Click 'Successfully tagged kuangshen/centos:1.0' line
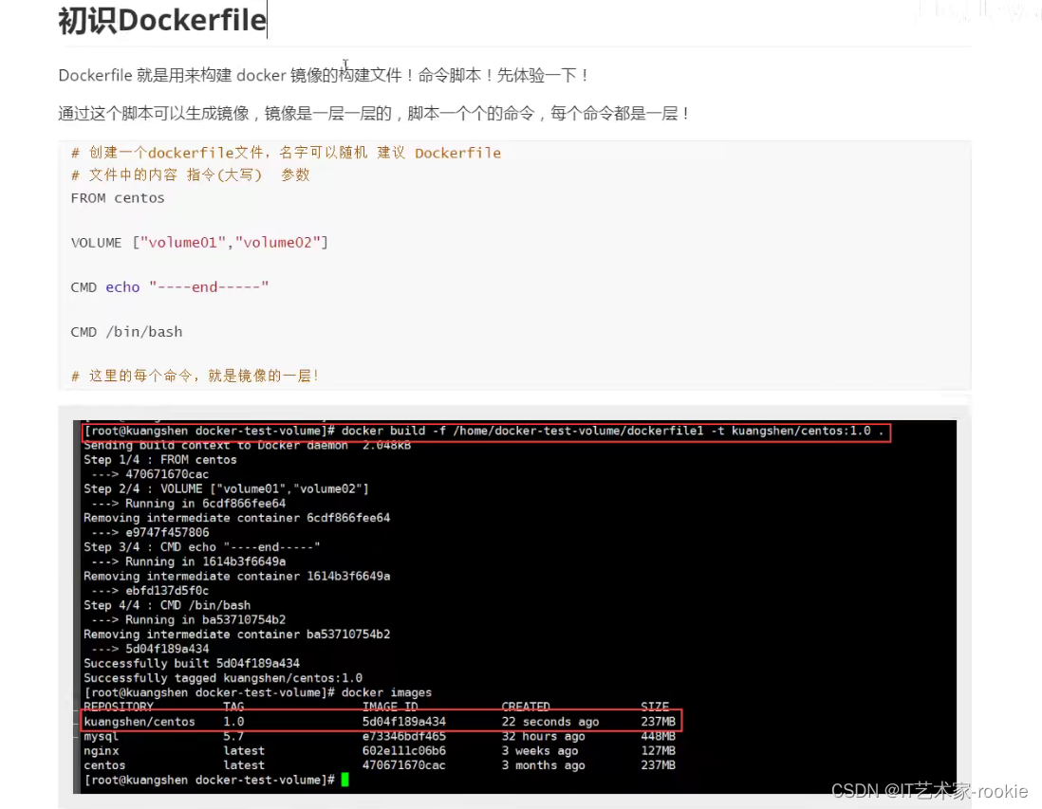Viewport: 1042px width, 809px height. pyautogui.click(x=223, y=678)
